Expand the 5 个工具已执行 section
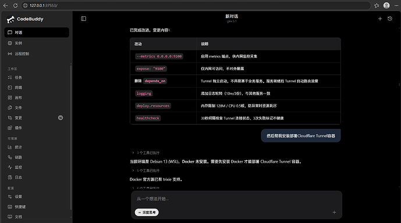The height and width of the screenshot is (223, 401). [146, 171]
